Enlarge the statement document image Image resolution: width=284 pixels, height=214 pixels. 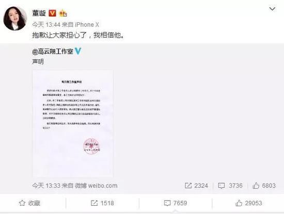click(73, 123)
